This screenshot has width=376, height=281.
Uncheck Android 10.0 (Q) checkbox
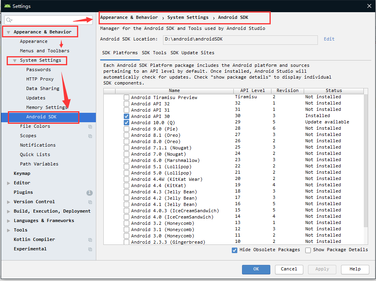tap(127, 123)
